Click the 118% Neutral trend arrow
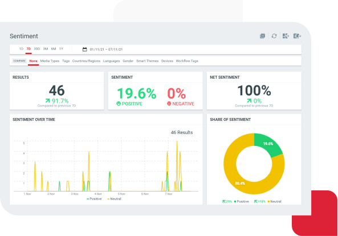This screenshot has width=338, height=236. pos(256,202)
